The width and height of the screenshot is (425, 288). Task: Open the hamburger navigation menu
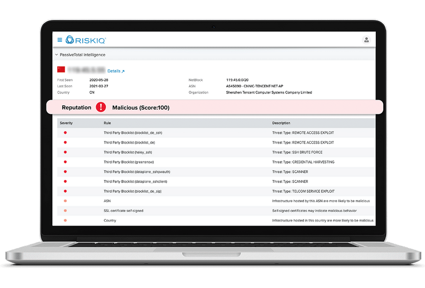point(60,40)
